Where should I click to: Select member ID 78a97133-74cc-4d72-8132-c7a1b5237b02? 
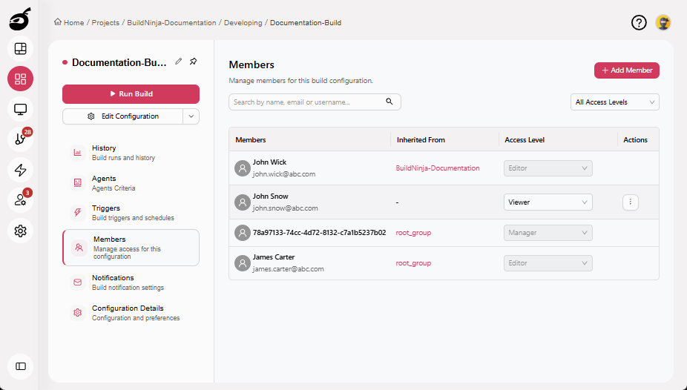tap(319, 233)
